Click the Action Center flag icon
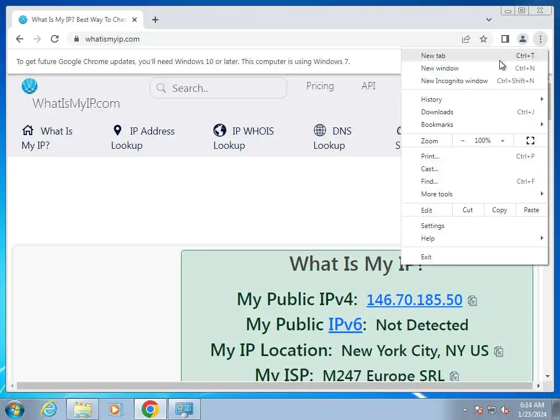 [479, 410]
